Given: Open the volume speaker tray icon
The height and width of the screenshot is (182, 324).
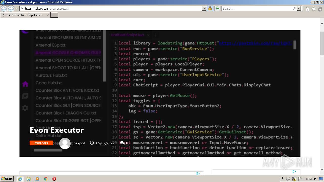Looking at the screenshot, I should point(288,179).
